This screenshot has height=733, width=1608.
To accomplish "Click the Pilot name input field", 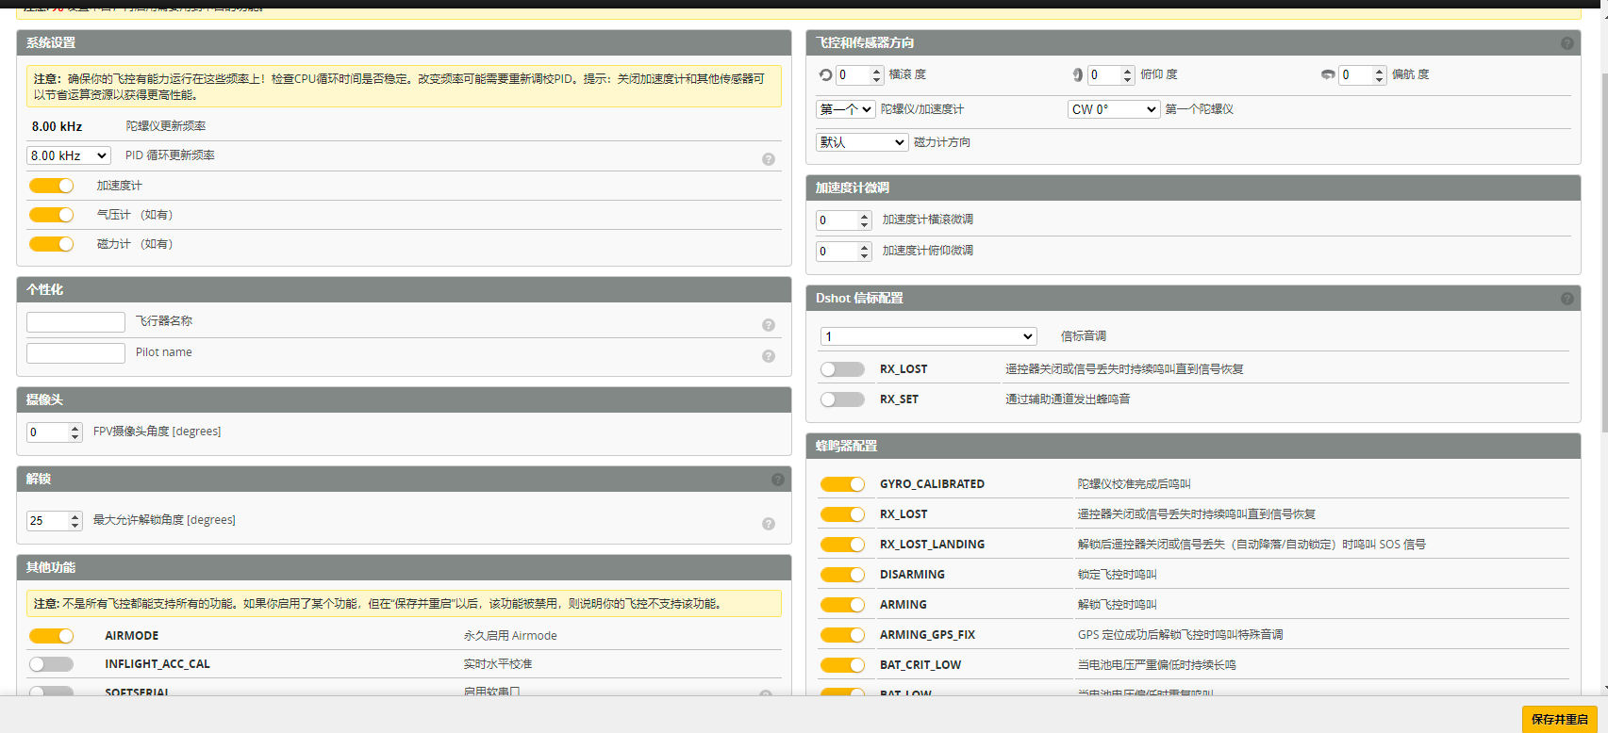I will pos(75,353).
